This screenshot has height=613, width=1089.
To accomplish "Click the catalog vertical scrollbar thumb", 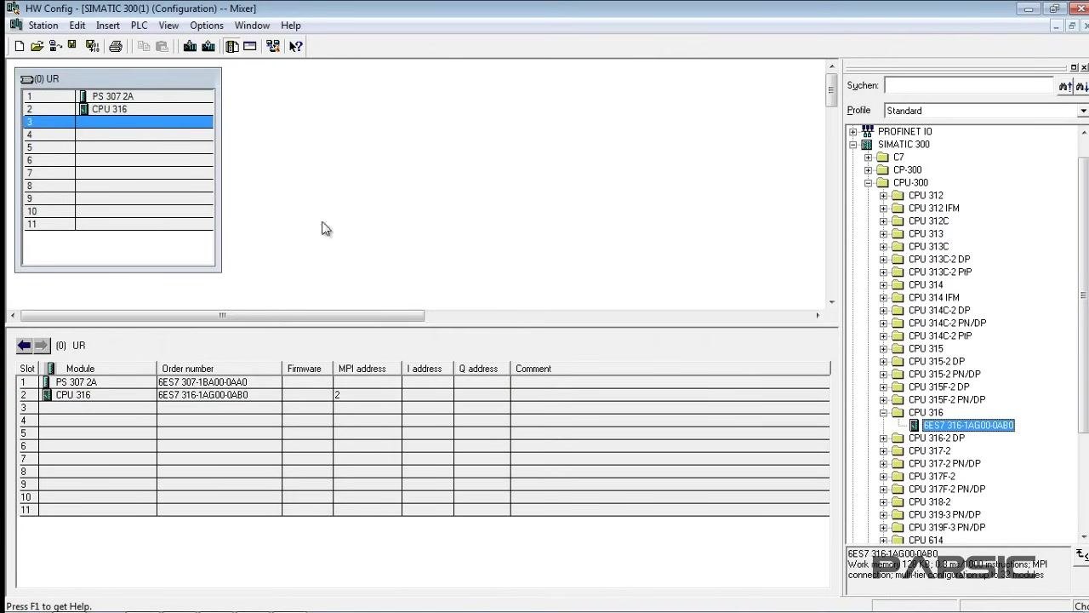I will pyautogui.click(x=1083, y=295).
